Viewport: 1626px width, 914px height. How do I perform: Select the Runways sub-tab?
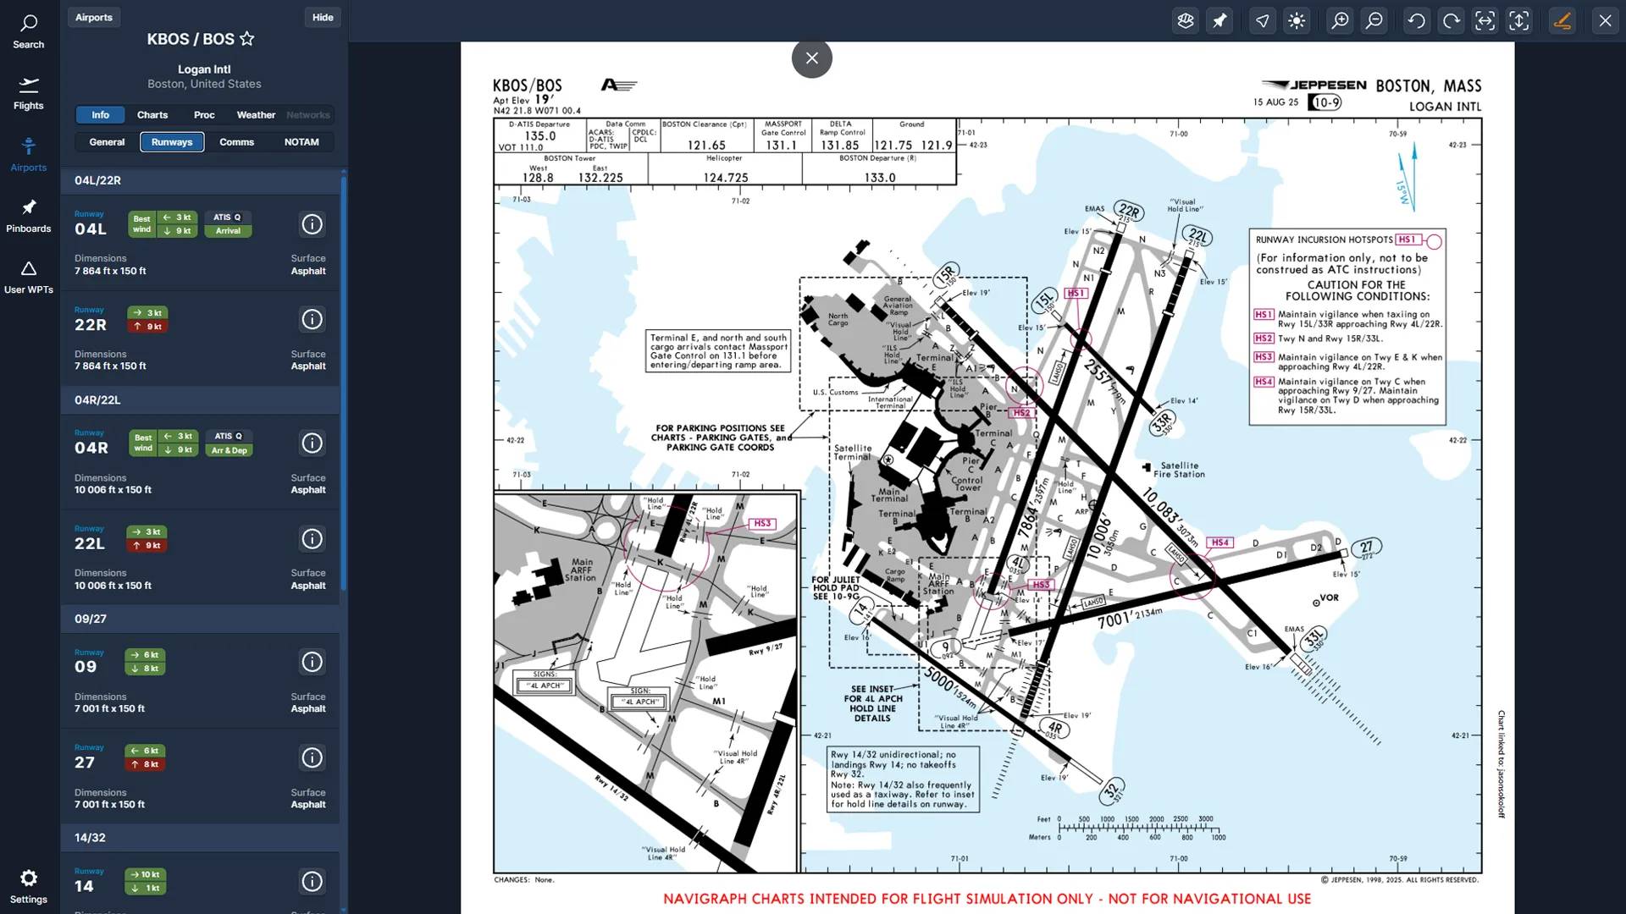(x=172, y=142)
